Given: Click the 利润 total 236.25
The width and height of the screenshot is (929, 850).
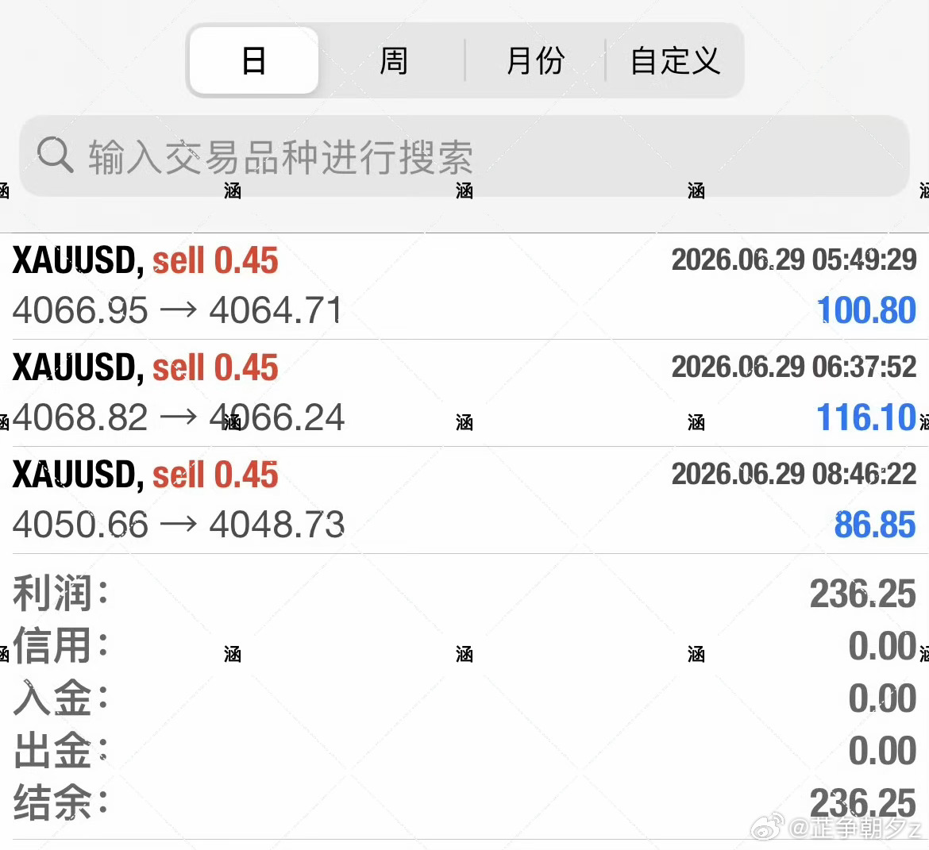Looking at the screenshot, I should pyautogui.click(x=862, y=594).
